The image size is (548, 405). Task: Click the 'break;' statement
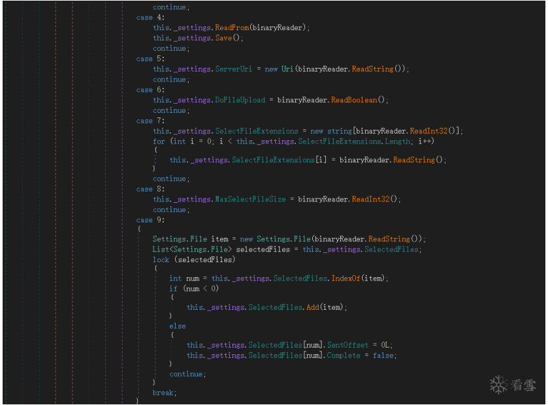(x=164, y=393)
